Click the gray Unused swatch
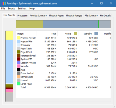Screen dimensions: 116x108 (19, 80)
